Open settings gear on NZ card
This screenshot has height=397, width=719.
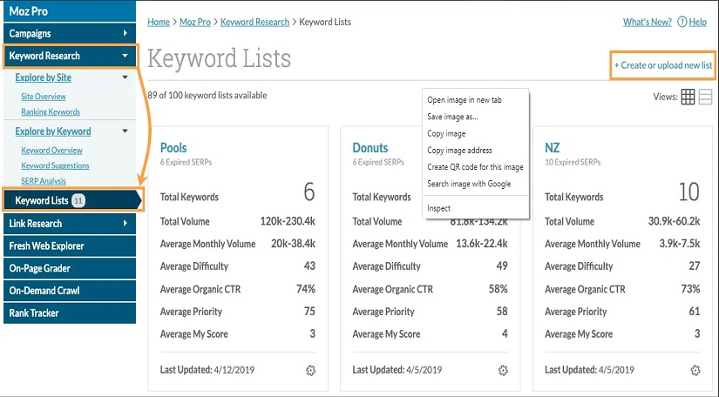coord(695,370)
